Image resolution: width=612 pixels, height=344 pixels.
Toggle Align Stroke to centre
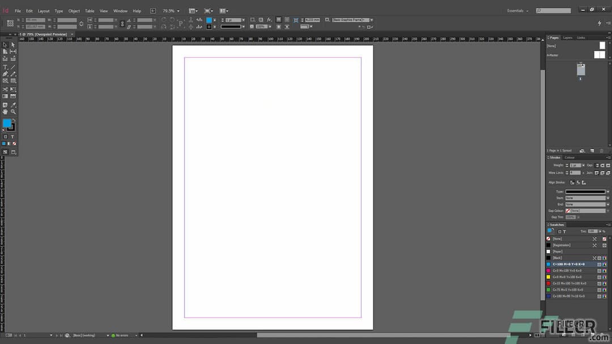pos(572,182)
